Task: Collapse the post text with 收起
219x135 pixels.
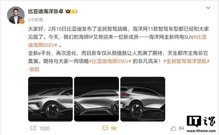Action: 34,69
